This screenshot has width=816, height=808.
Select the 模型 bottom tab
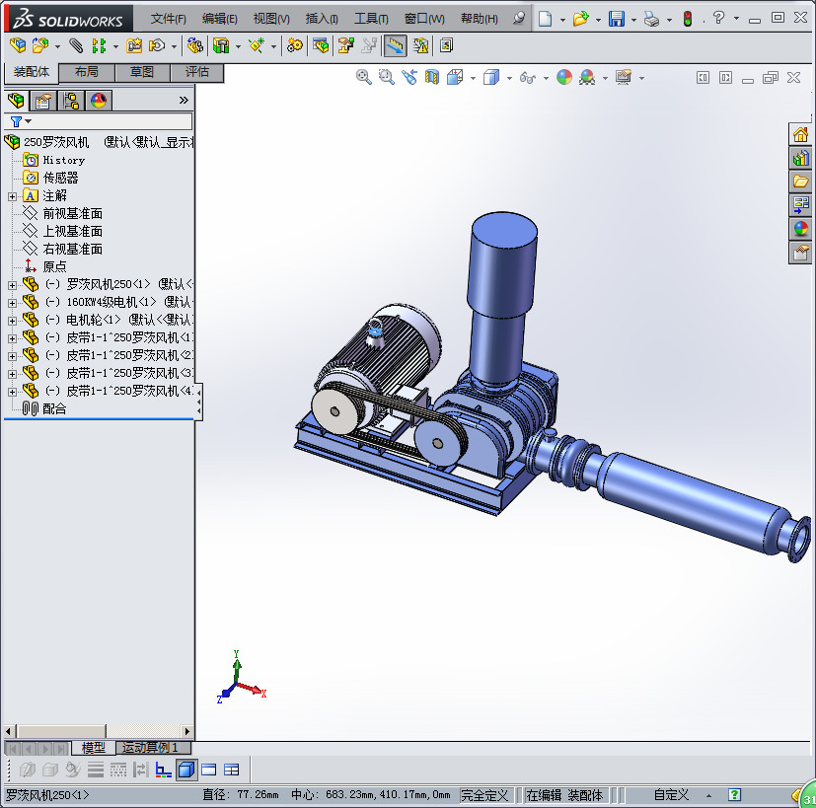coord(94,748)
